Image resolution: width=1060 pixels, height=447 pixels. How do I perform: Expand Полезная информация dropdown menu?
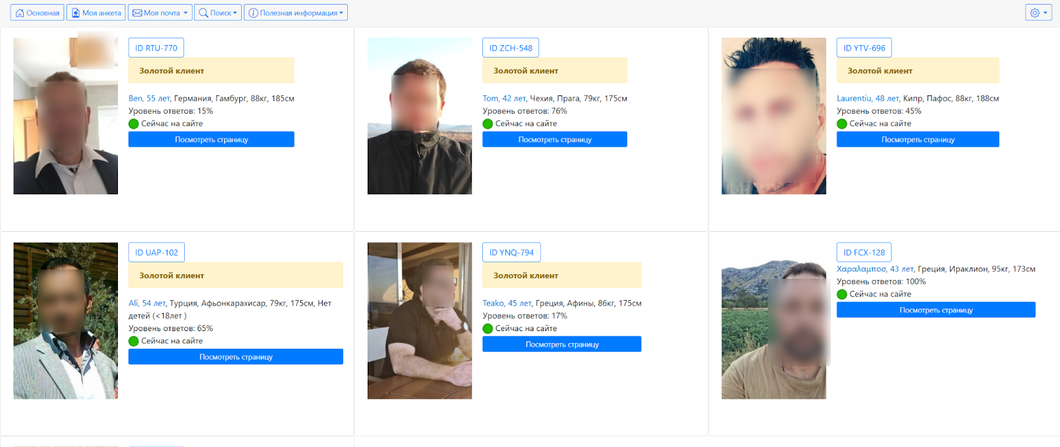(x=295, y=13)
